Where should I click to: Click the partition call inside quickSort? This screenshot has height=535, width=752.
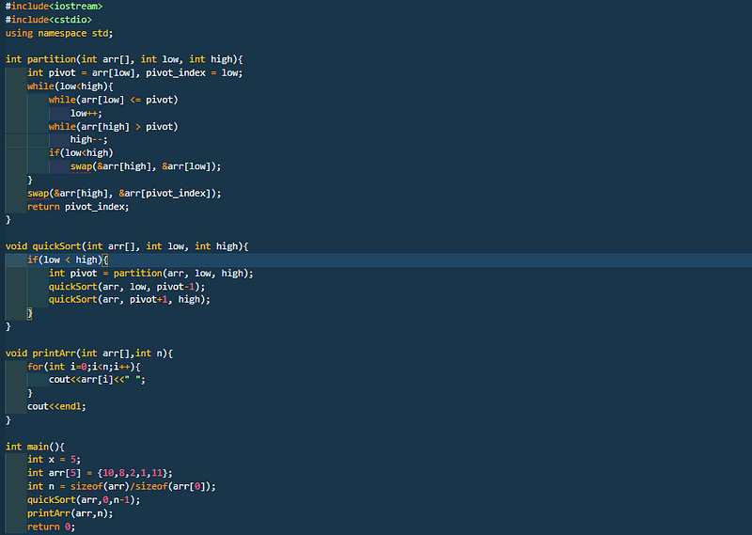183,273
